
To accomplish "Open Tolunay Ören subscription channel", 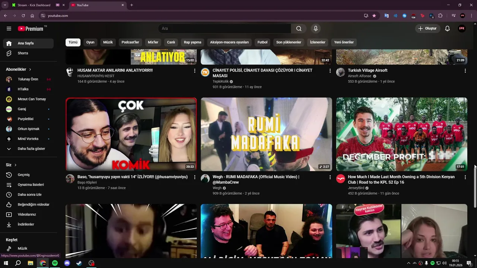I will (28, 79).
